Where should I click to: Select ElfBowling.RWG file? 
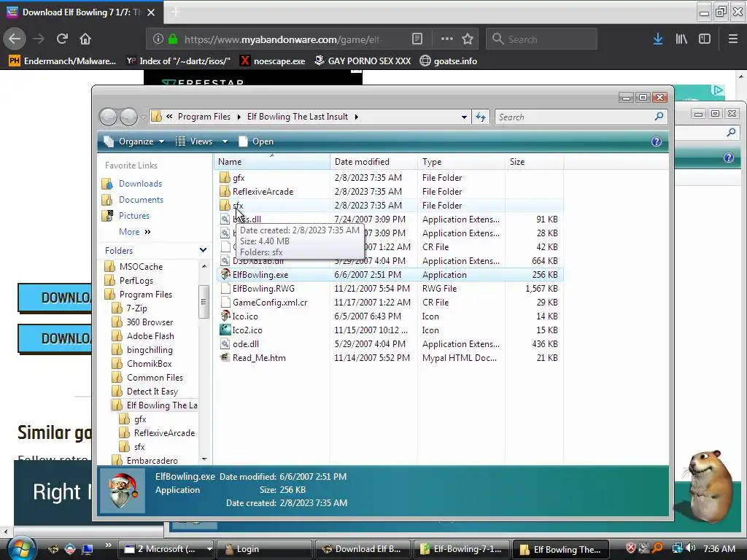[x=263, y=289]
